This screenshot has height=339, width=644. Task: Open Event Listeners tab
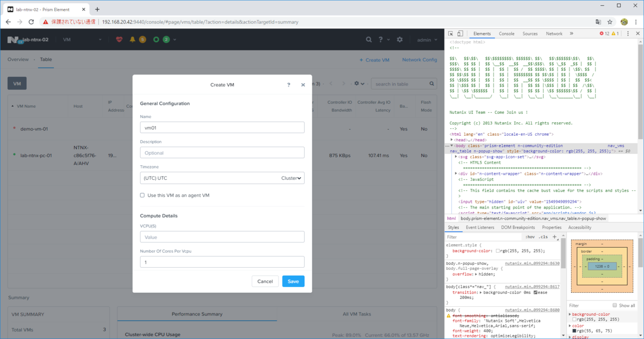[480, 227]
